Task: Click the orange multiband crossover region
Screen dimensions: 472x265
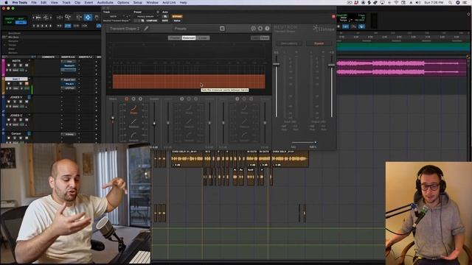Action: [189, 82]
